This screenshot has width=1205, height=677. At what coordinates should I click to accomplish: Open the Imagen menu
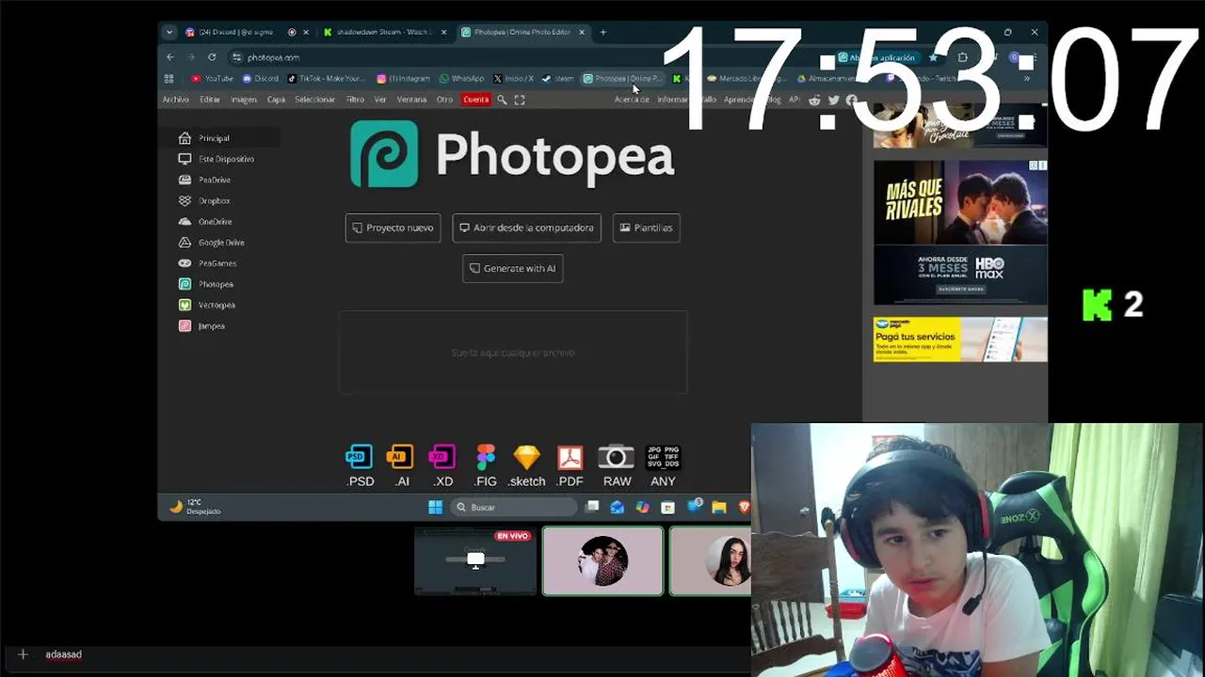click(244, 100)
